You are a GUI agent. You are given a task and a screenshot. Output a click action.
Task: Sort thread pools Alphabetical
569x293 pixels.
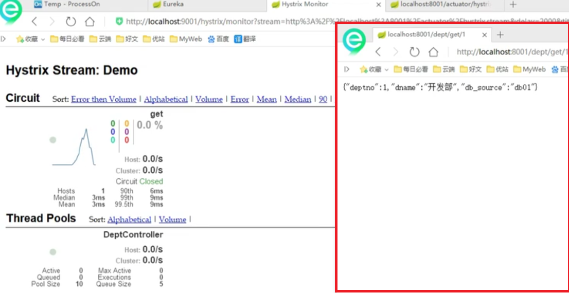coord(129,219)
